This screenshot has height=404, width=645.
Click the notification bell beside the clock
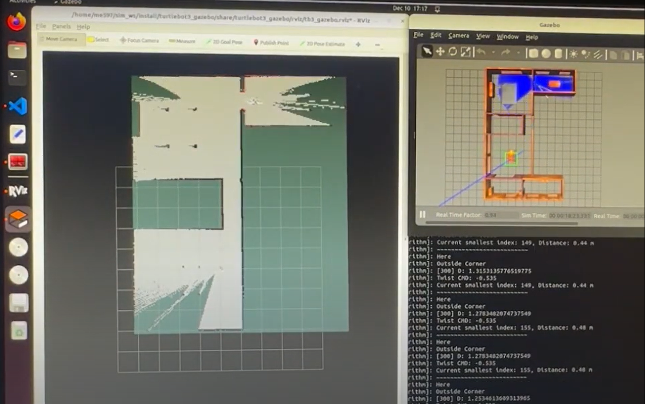click(437, 9)
